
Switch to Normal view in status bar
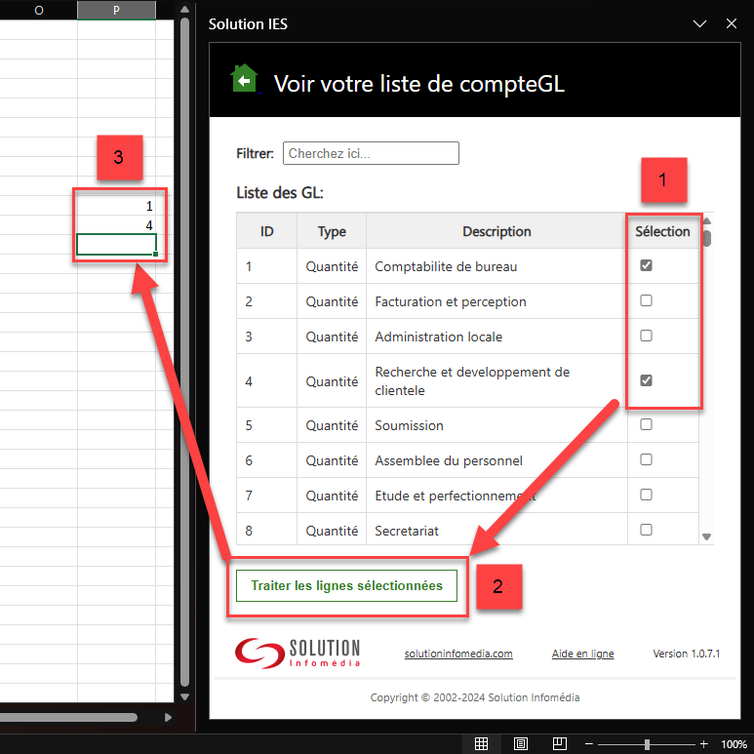tap(481, 743)
